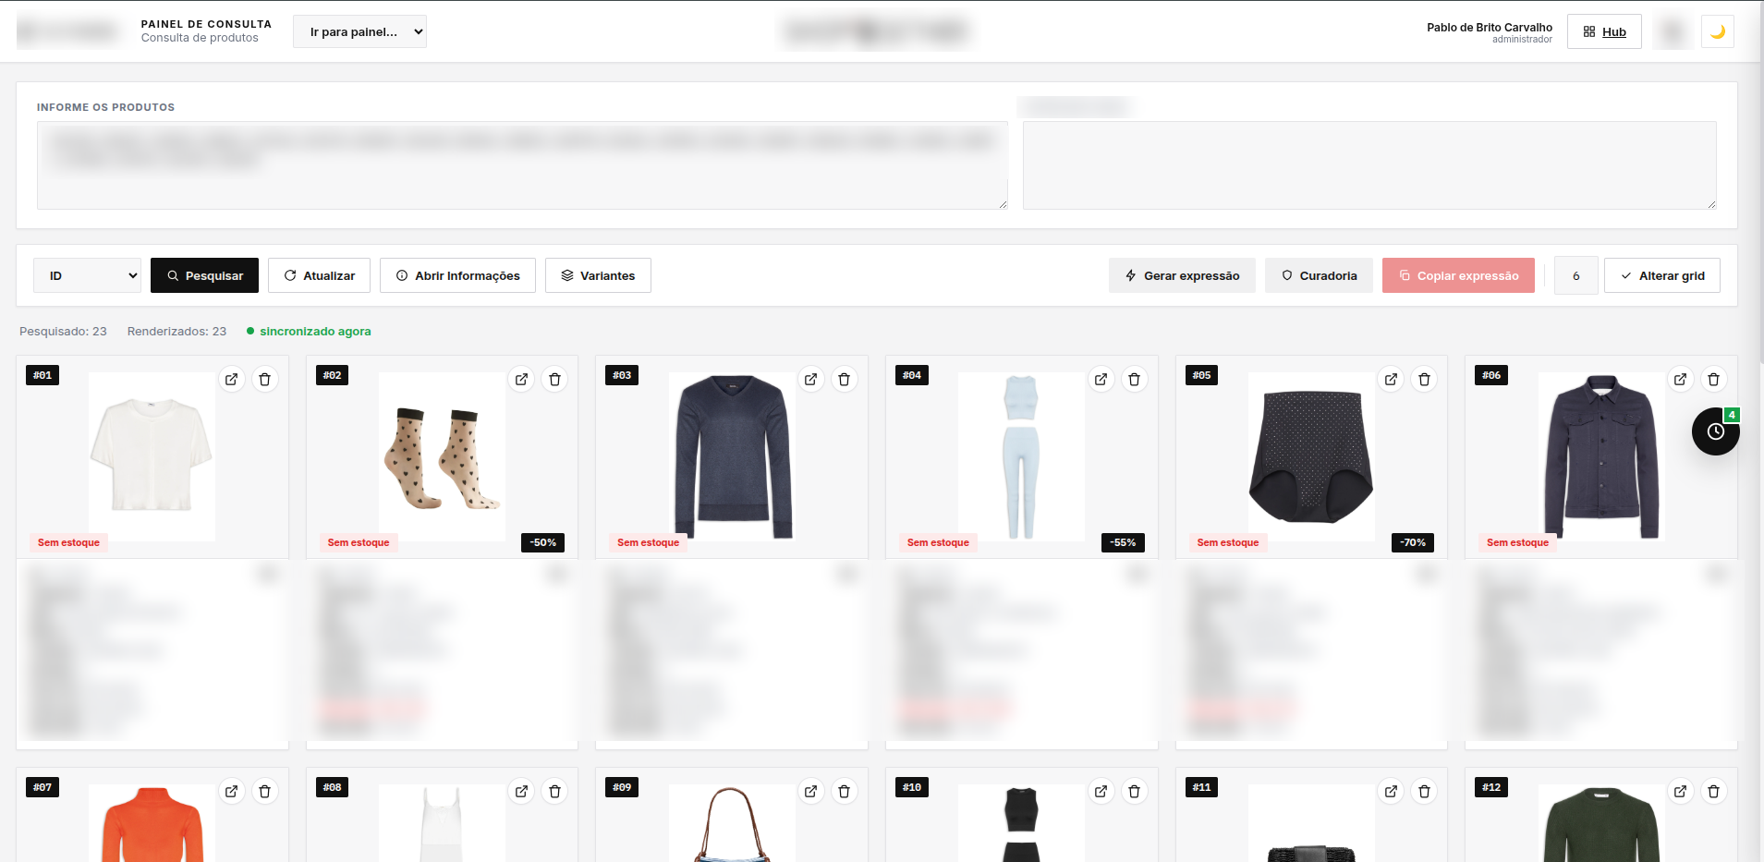Expand the 'Ir para painel...' dropdown
The width and height of the screenshot is (1764, 862).
(x=359, y=31)
